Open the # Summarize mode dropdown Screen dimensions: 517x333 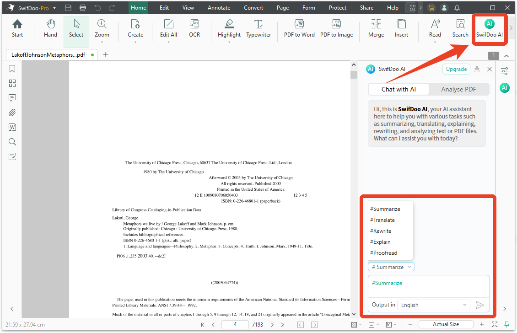(391, 267)
